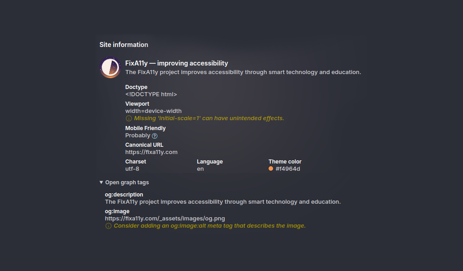Image resolution: width=463 pixels, height=271 pixels.
Task: Click the en language value
Action: [200, 169]
